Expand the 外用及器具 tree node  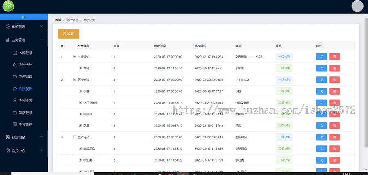coord(80,103)
